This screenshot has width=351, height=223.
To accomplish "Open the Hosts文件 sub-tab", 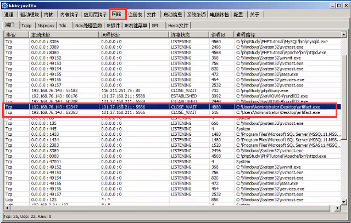I will coord(178,25).
